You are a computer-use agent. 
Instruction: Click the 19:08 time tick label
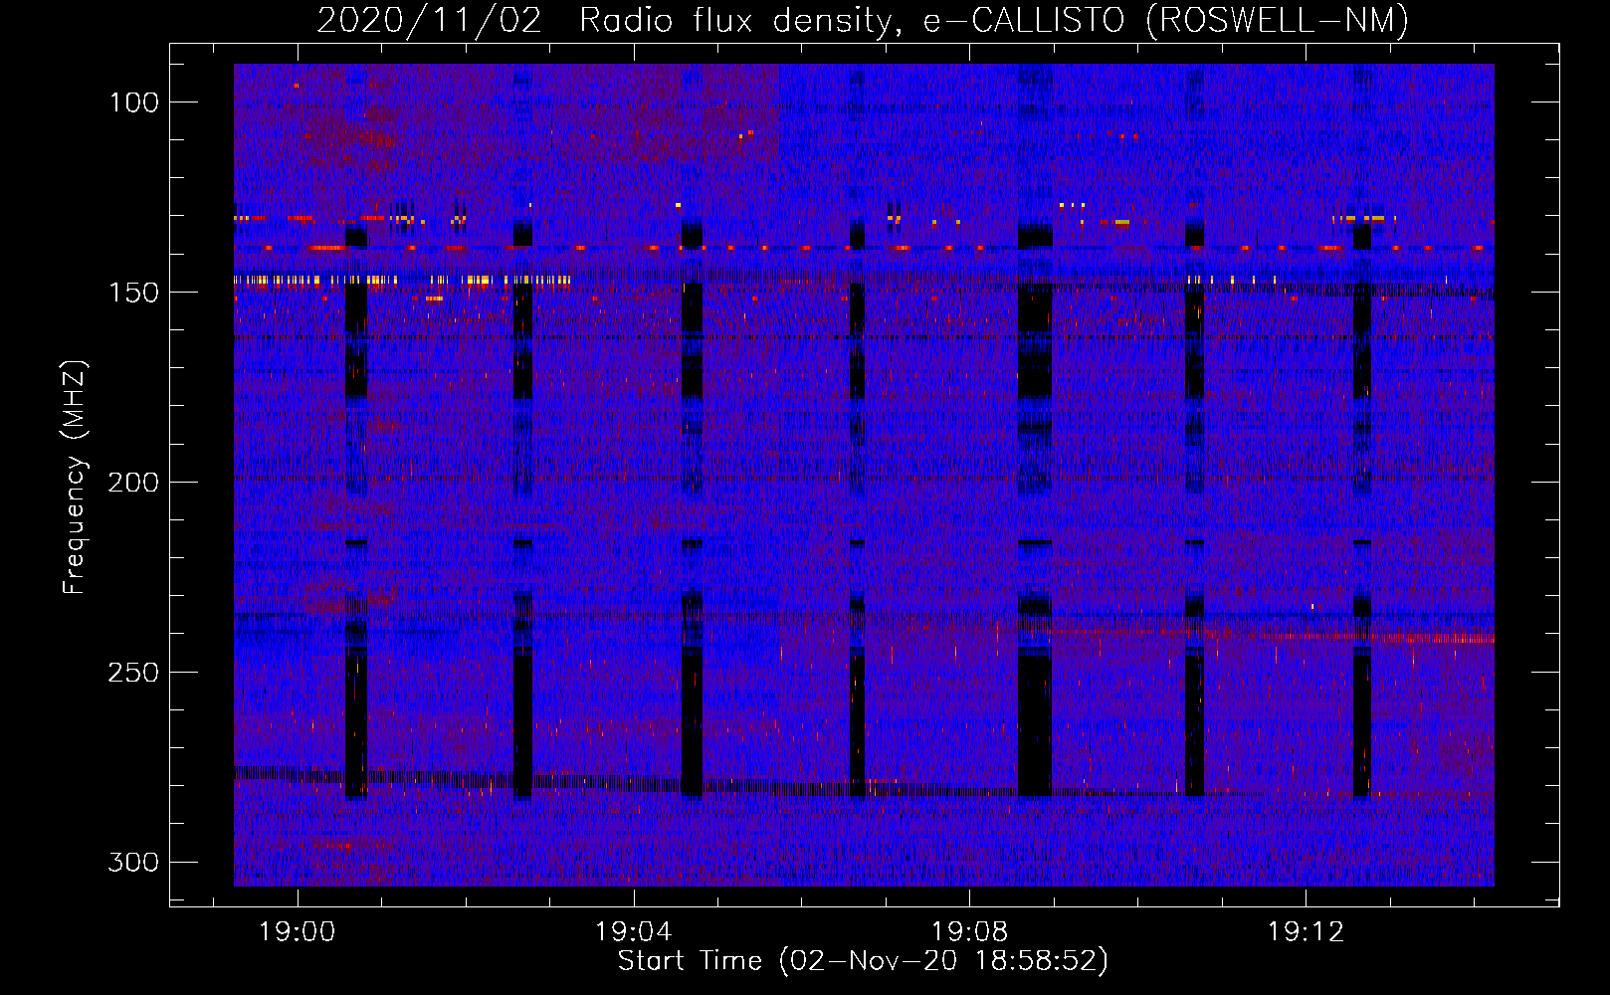click(969, 932)
